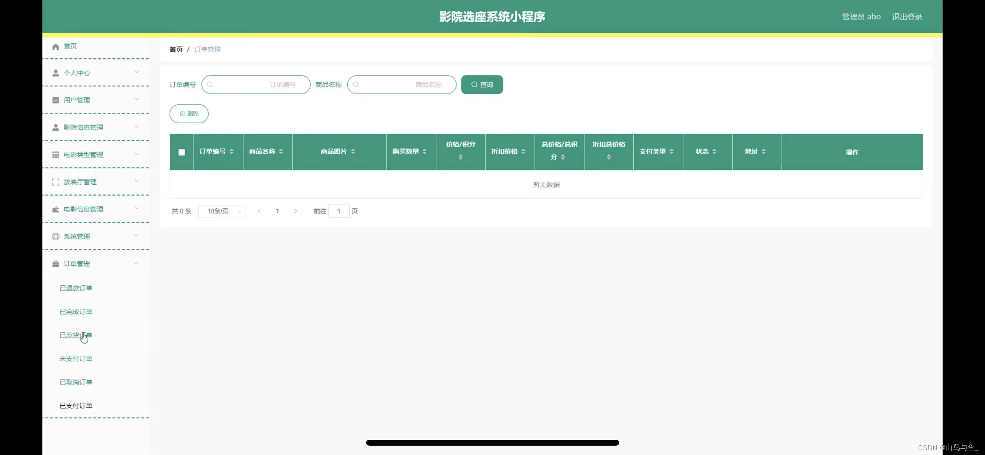Expand 放映厅管理 menu chevron
The height and width of the screenshot is (455, 985).
[137, 181]
